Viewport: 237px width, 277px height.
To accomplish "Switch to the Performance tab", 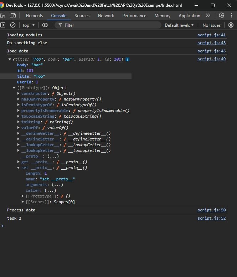I will pyautogui.click(x=134, y=16).
